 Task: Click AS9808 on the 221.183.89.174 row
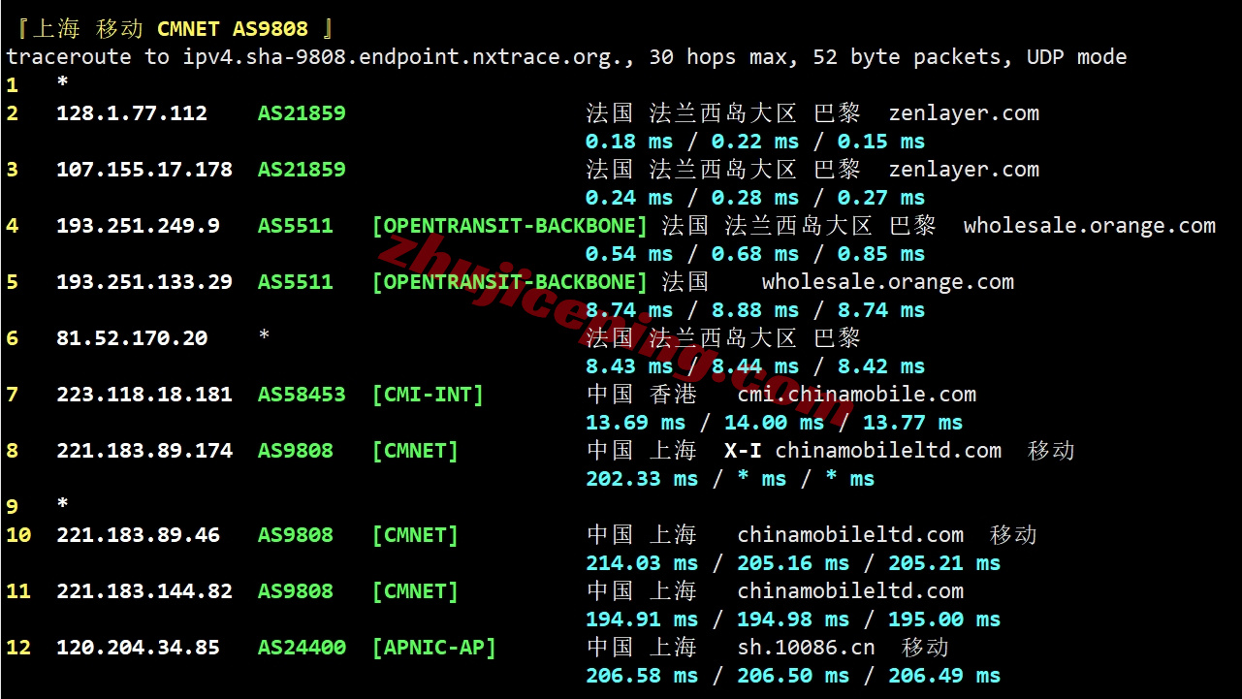pyautogui.click(x=296, y=451)
